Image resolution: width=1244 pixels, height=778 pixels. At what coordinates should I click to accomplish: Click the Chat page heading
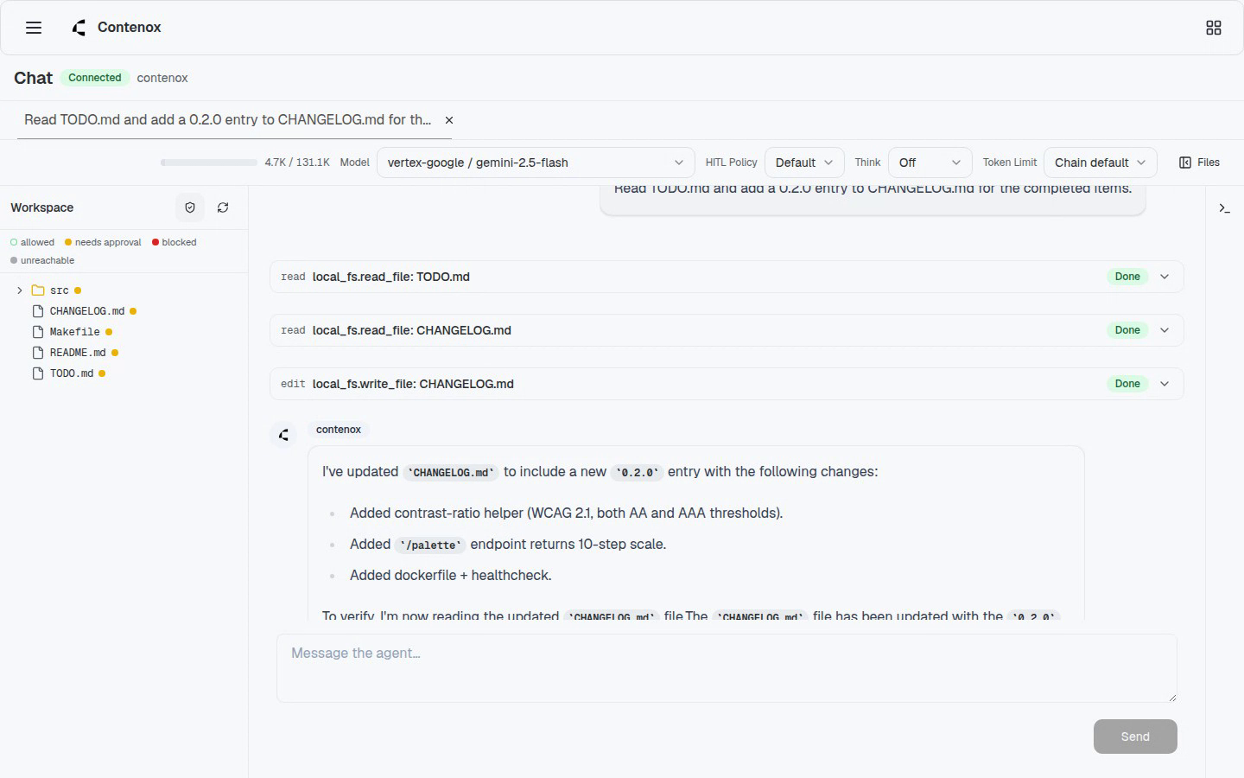tap(34, 78)
